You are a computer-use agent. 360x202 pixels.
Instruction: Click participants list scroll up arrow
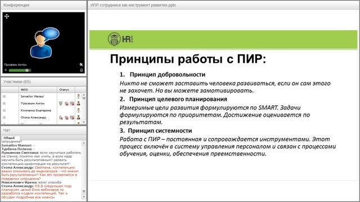tap(84, 95)
